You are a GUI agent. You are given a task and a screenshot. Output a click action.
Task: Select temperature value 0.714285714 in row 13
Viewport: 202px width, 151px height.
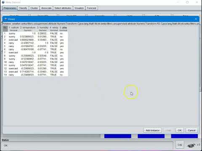tap(28, 72)
